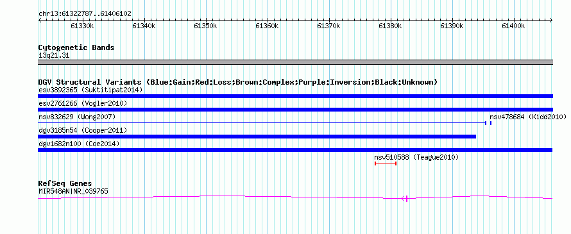571x234 pixels.
Task: Click the 13q21.31 band label
Action: (54, 56)
